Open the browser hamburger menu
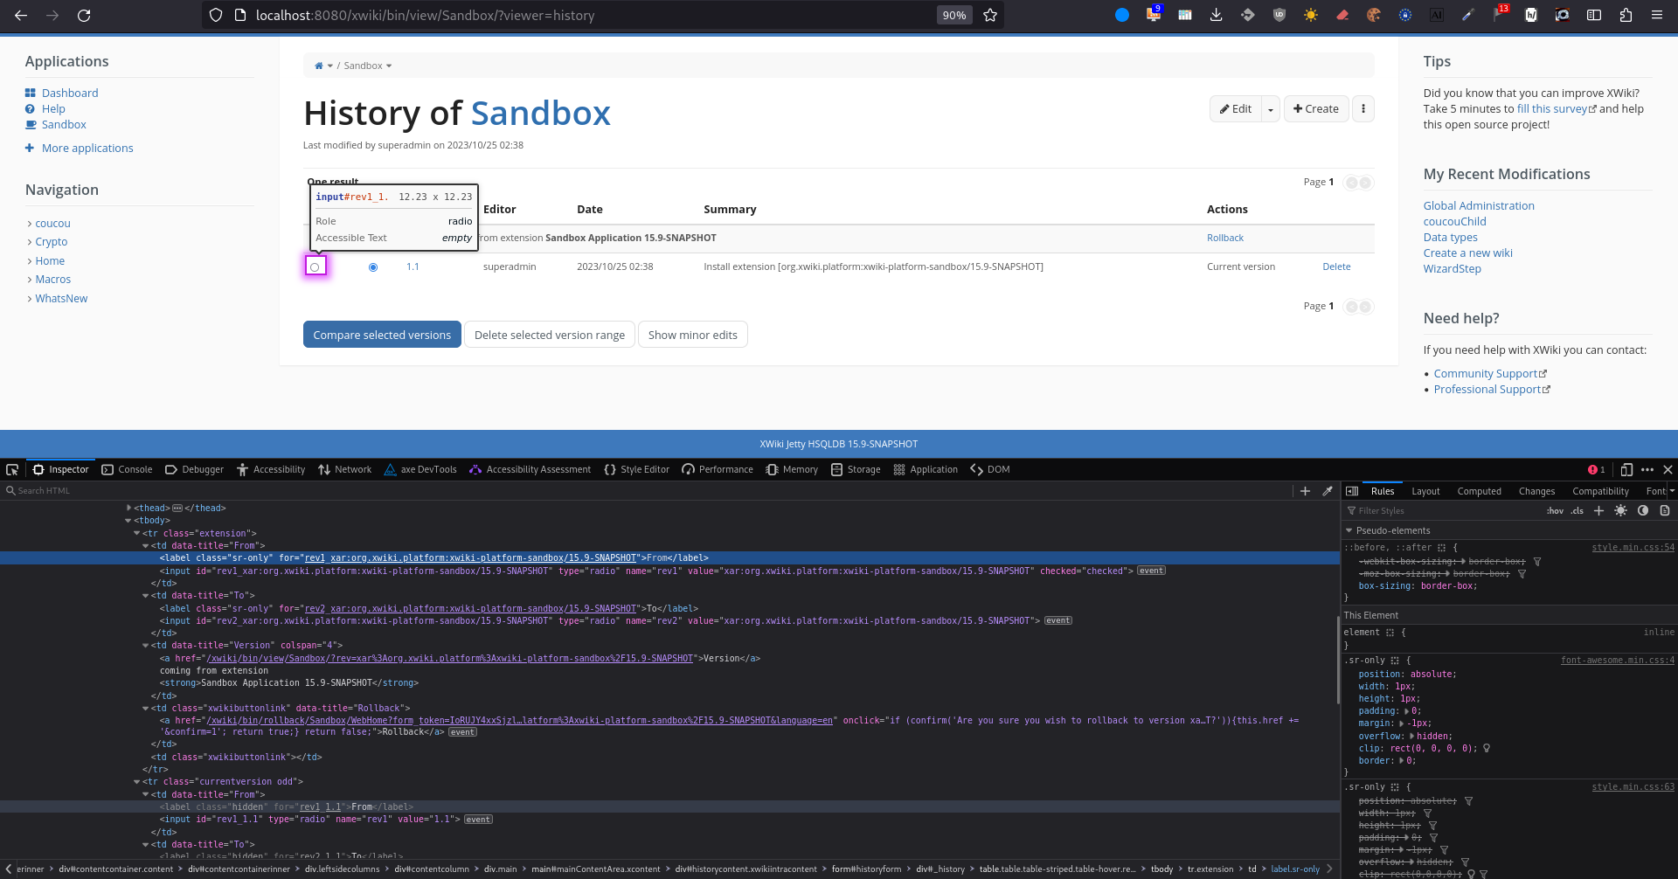The image size is (1678, 879). click(1656, 15)
